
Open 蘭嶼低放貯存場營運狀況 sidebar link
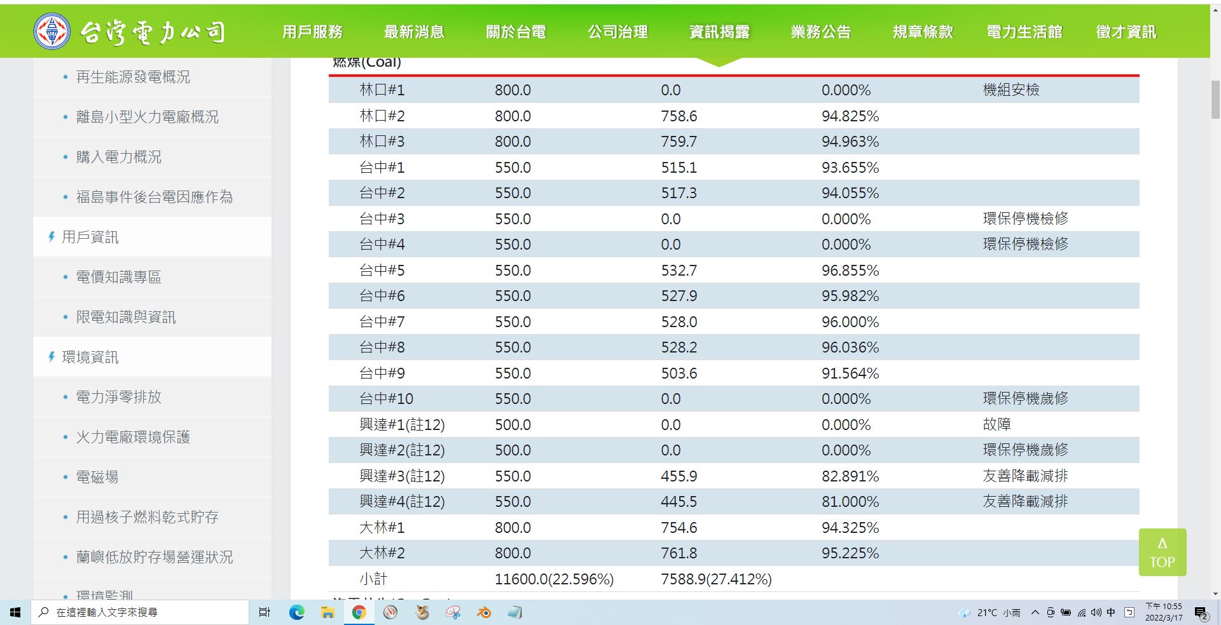(154, 557)
